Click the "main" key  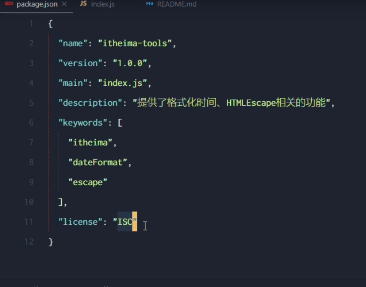pos(73,83)
